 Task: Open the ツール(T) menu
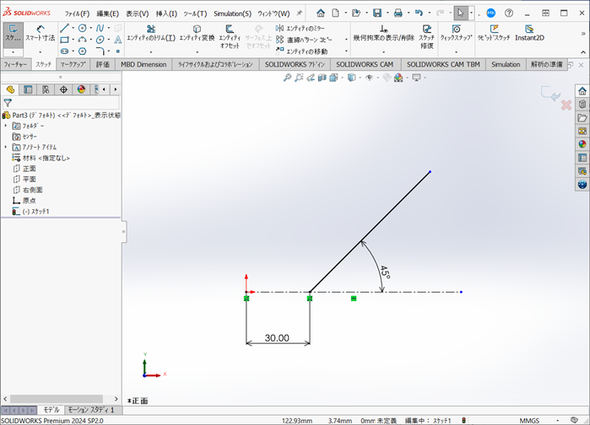tap(195, 13)
